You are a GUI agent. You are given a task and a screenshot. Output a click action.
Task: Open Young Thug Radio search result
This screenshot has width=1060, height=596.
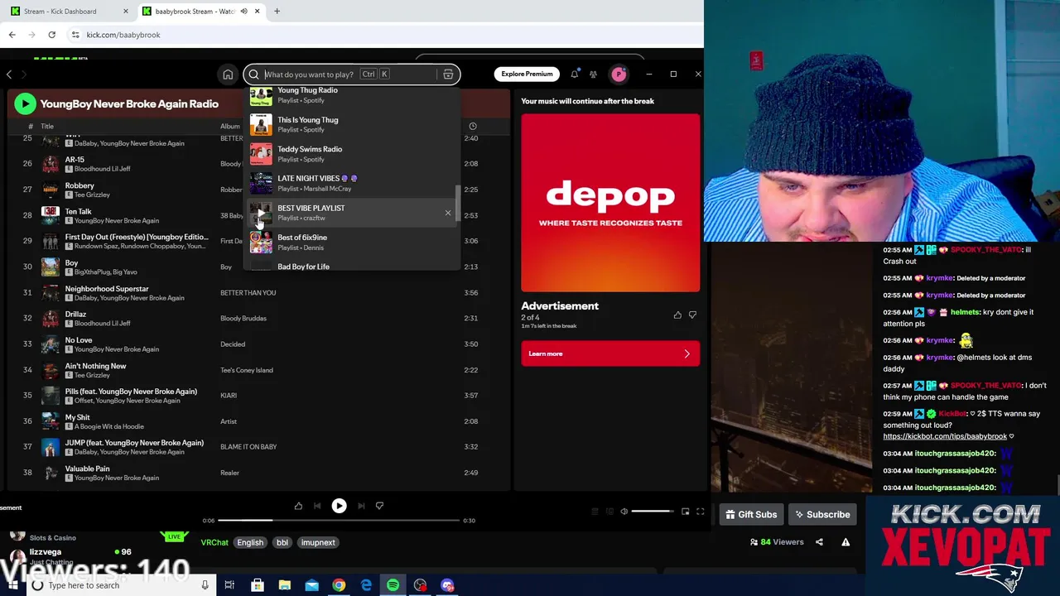click(352, 95)
